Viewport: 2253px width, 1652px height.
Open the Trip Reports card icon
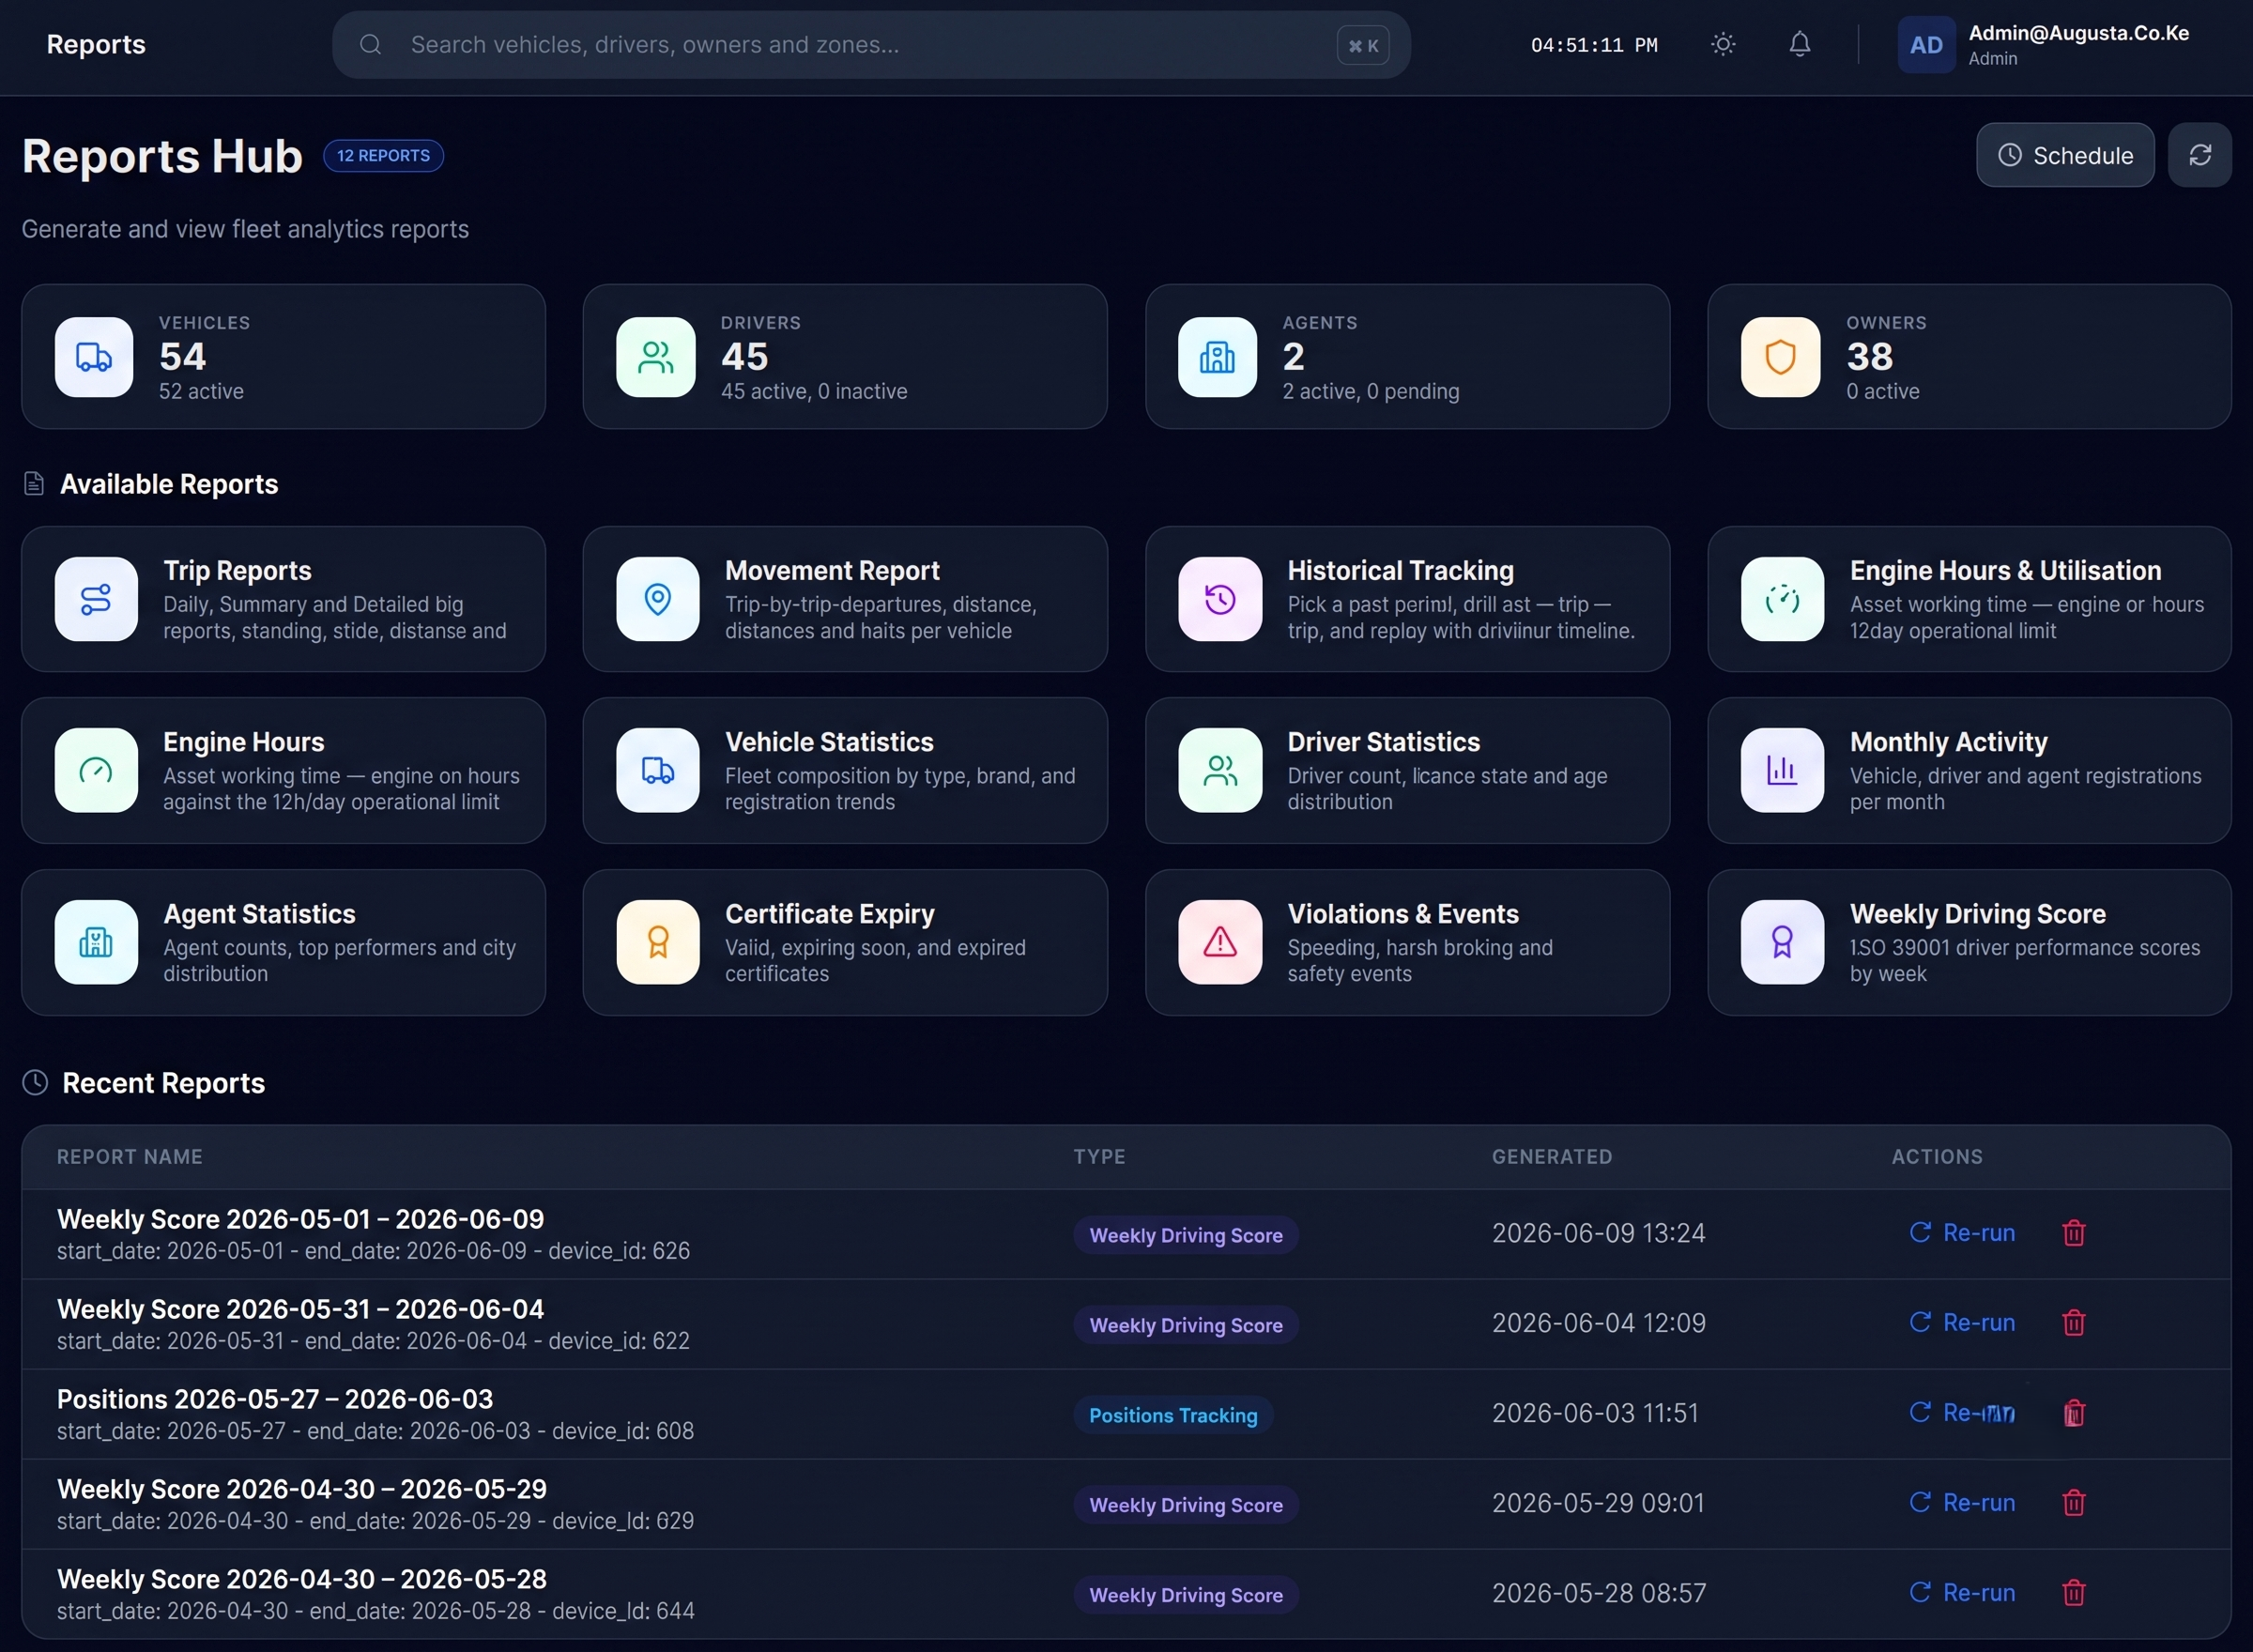click(x=96, y=599)
